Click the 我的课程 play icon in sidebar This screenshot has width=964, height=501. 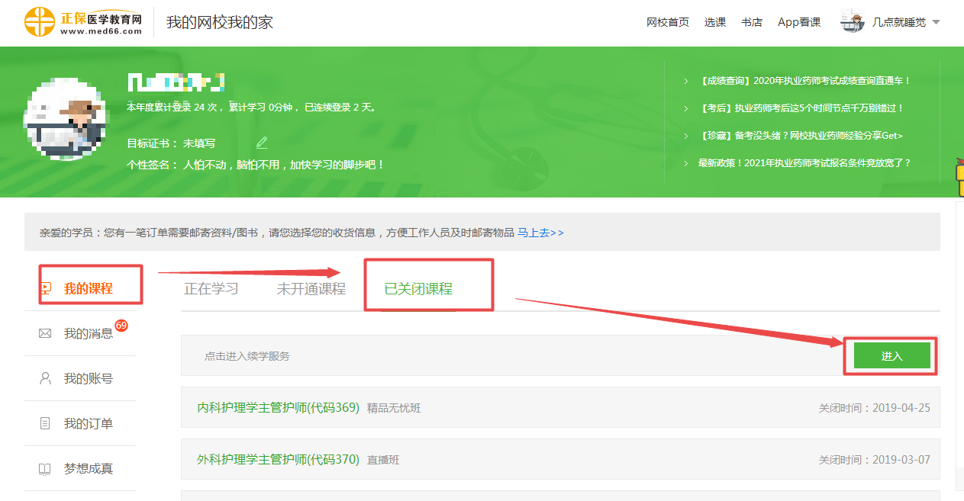pos(46,288)
